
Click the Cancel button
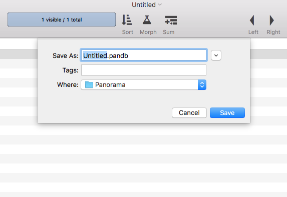(x=189, y=113)
